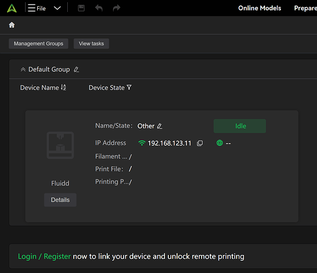Image resolution: width=317 pixels, height=273 pixels.
Task: Click the Printing P... label
Action: coord(112,182)
